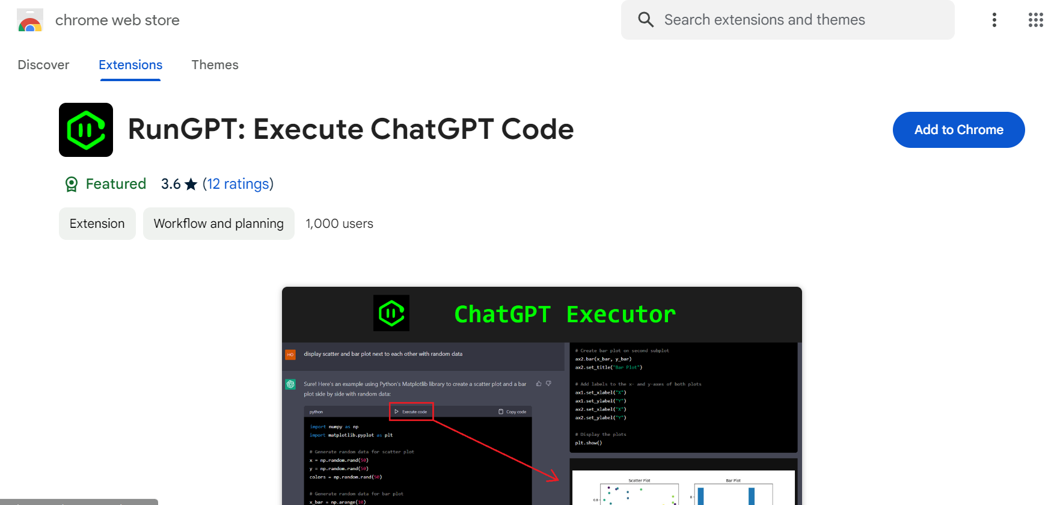Viewport: 1060px width, 505px height.
Task: Click the 3.6 rating score
Action: (170, 183)
